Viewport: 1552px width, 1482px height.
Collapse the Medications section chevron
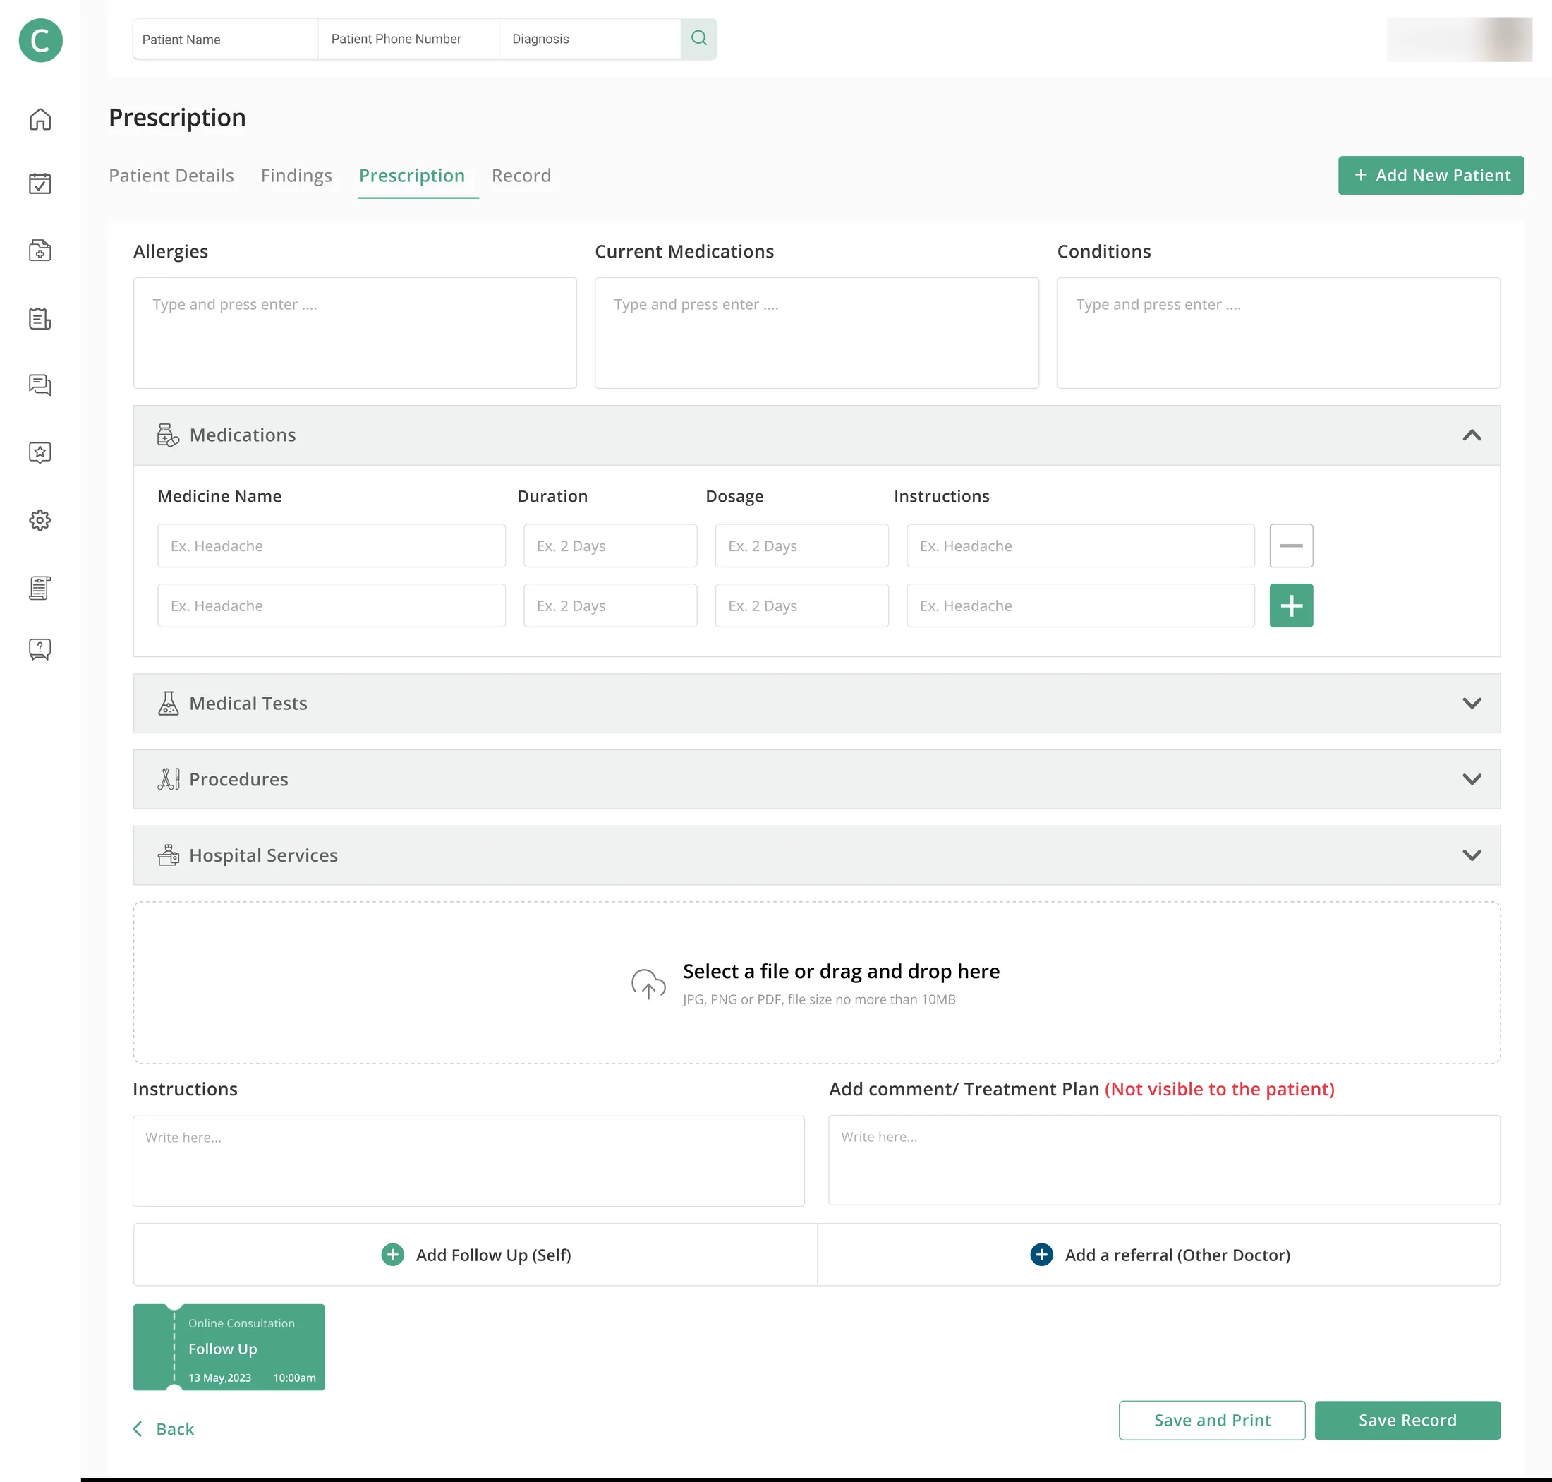(x=1472, y=435)
